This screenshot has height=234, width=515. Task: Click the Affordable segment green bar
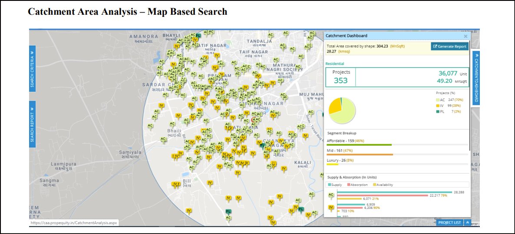(x=359, y=145)
